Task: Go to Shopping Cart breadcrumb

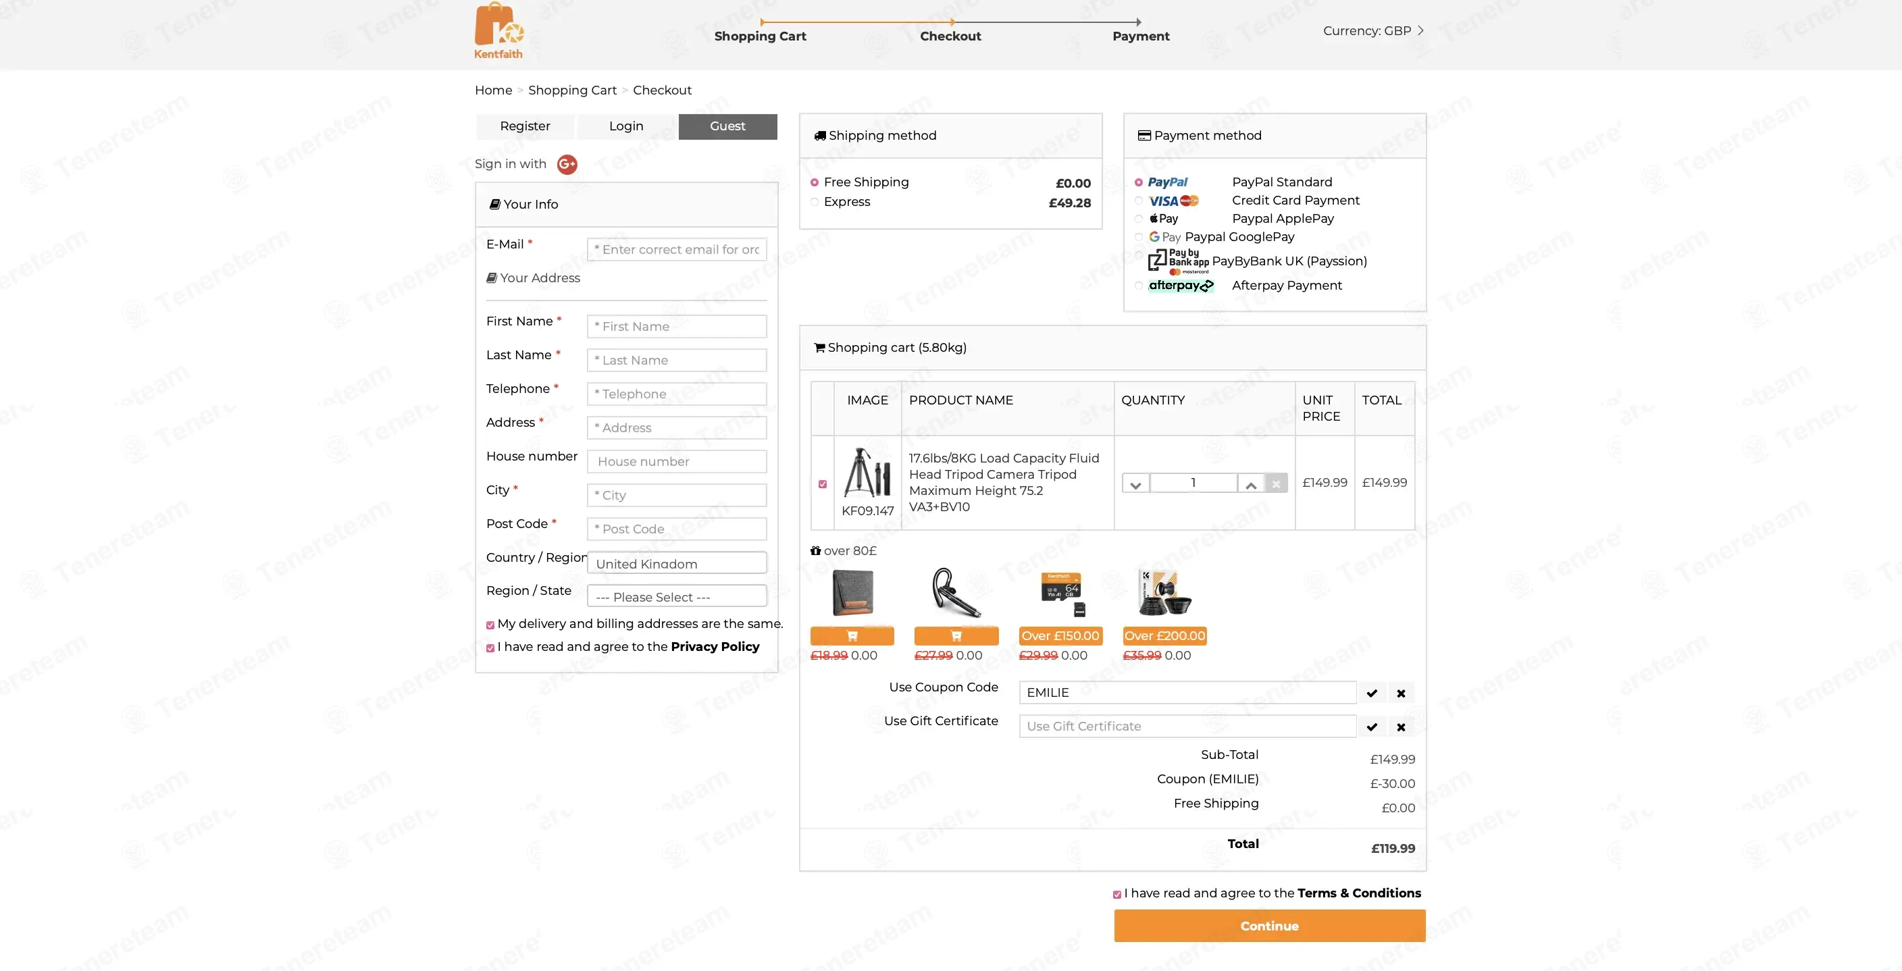Action: (x=572, y=90)
